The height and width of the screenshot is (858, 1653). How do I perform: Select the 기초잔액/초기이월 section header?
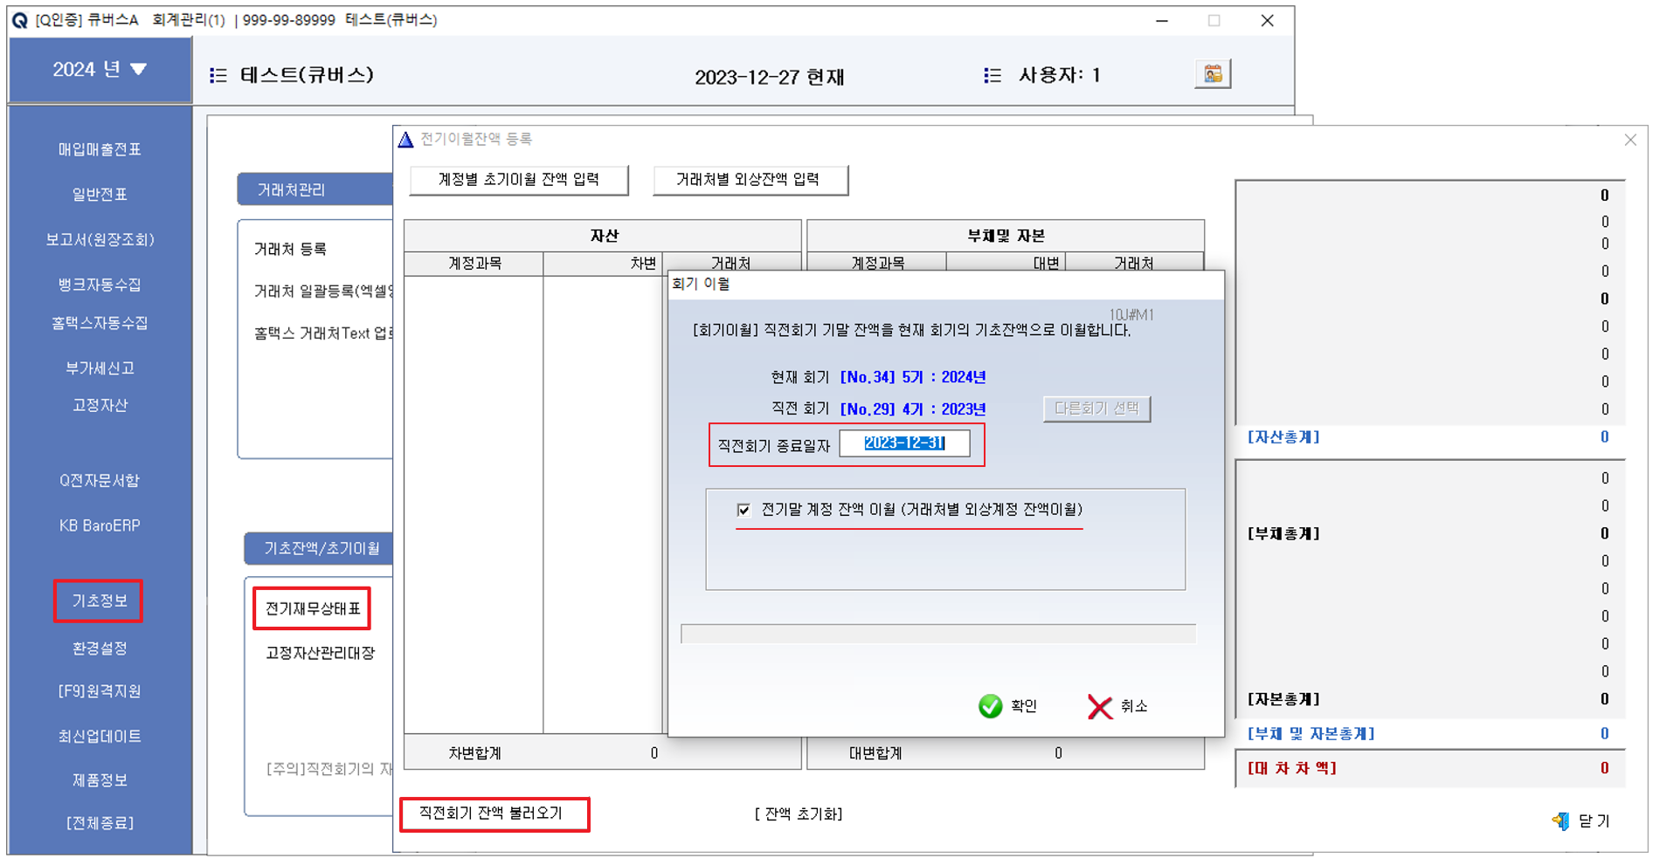(319, 548)
